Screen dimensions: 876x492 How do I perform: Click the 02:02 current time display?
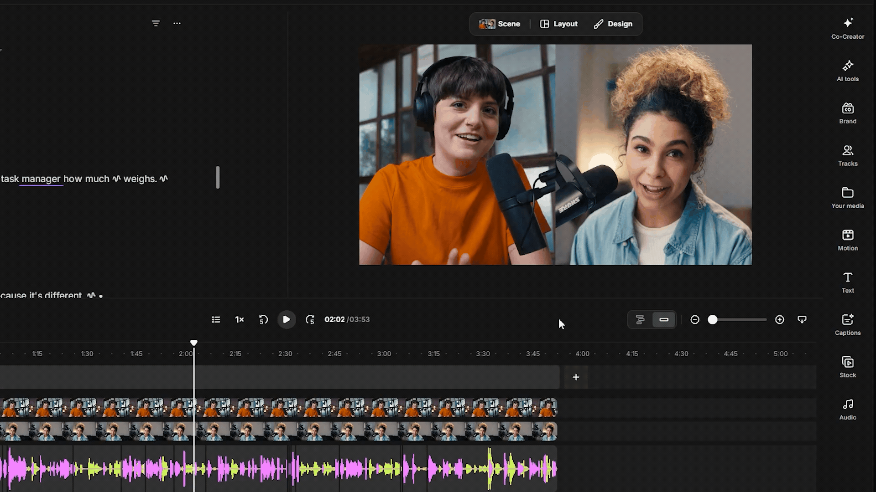coord(334,320)
